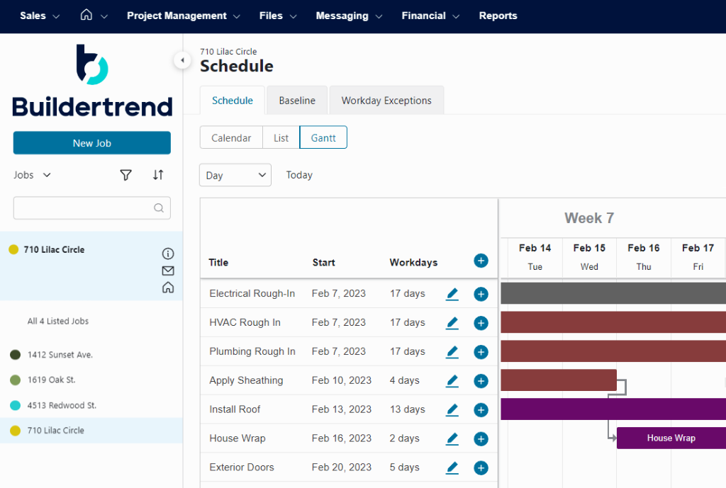This screenshot has height=488, width=726.
Task: Click plus icon on Plumbing Rough In row
Action: point(481,352)
